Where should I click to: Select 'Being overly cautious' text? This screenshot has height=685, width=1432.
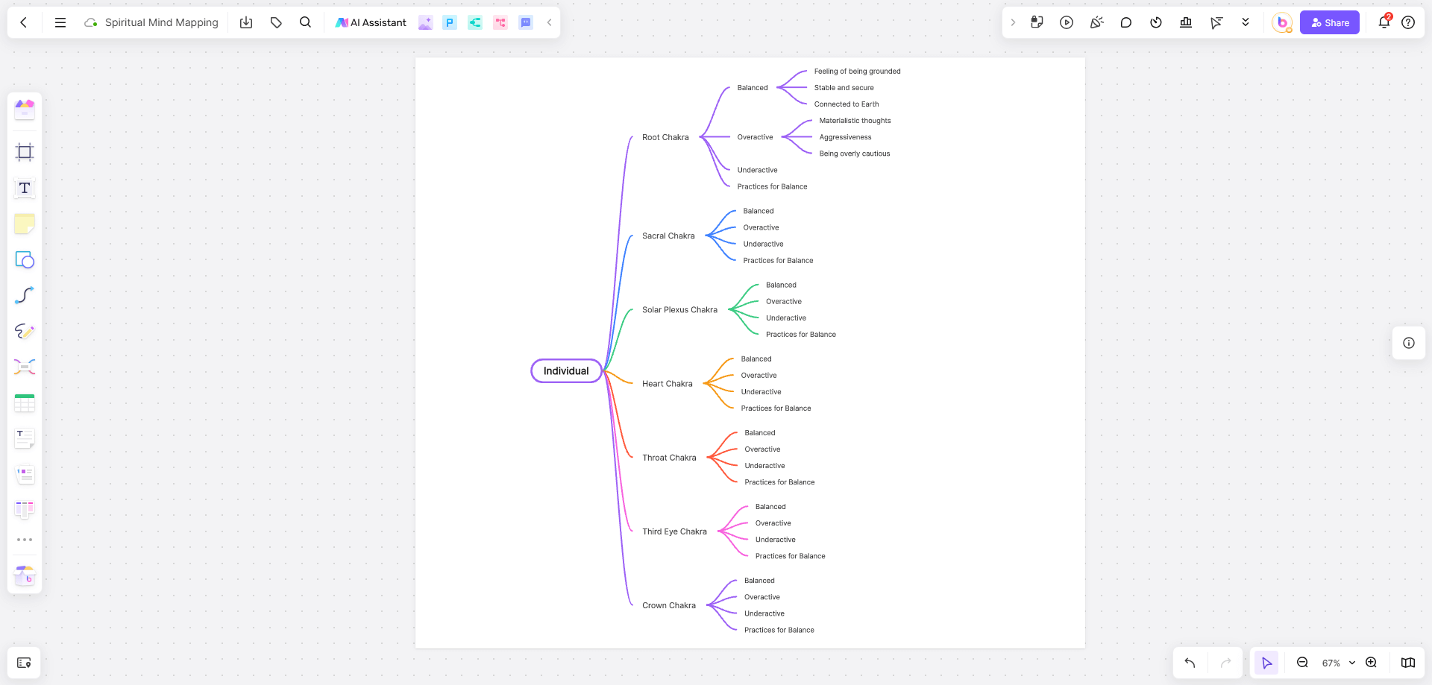click(x=855, y=154)
